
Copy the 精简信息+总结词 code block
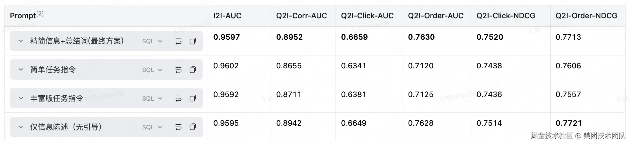coord(193,41)
